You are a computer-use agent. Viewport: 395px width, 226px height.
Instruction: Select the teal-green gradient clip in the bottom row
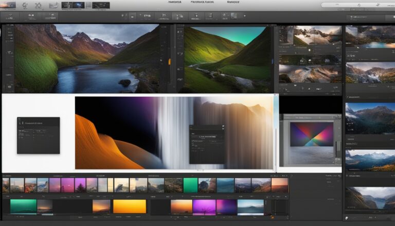point(24,206)
